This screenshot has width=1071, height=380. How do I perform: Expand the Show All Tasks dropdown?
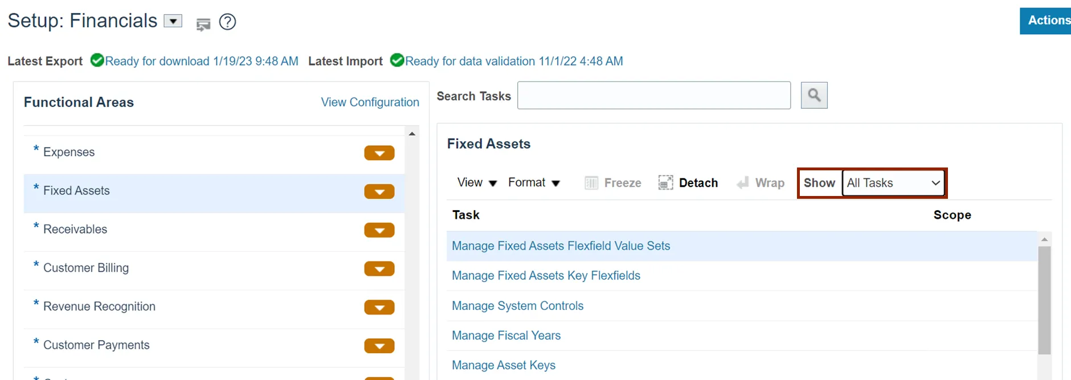coord(893,183)
